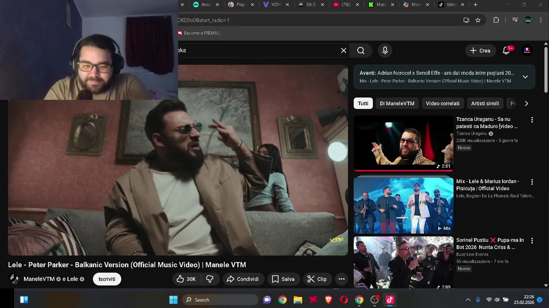
Task: Open Brave browser from the taskbar
Action: click(x=329, y=300)
